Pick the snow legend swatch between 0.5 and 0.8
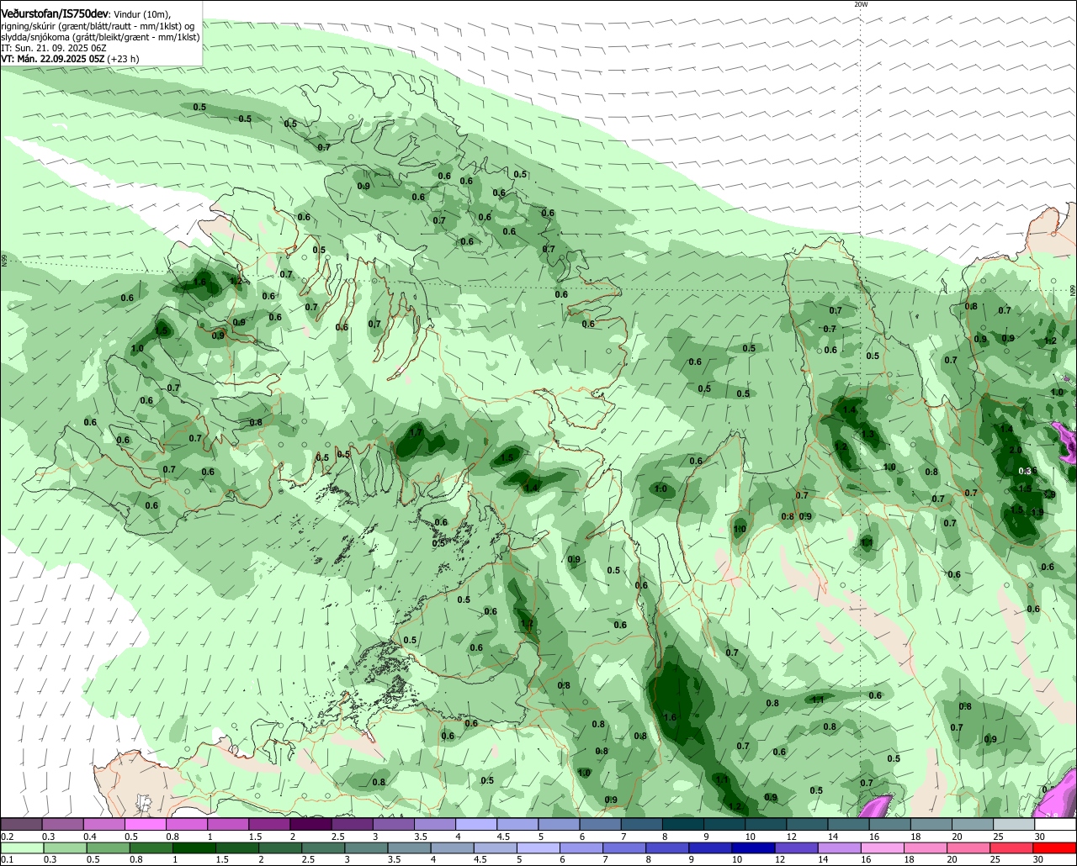The image size is (1077, 866). pos(145,824)
